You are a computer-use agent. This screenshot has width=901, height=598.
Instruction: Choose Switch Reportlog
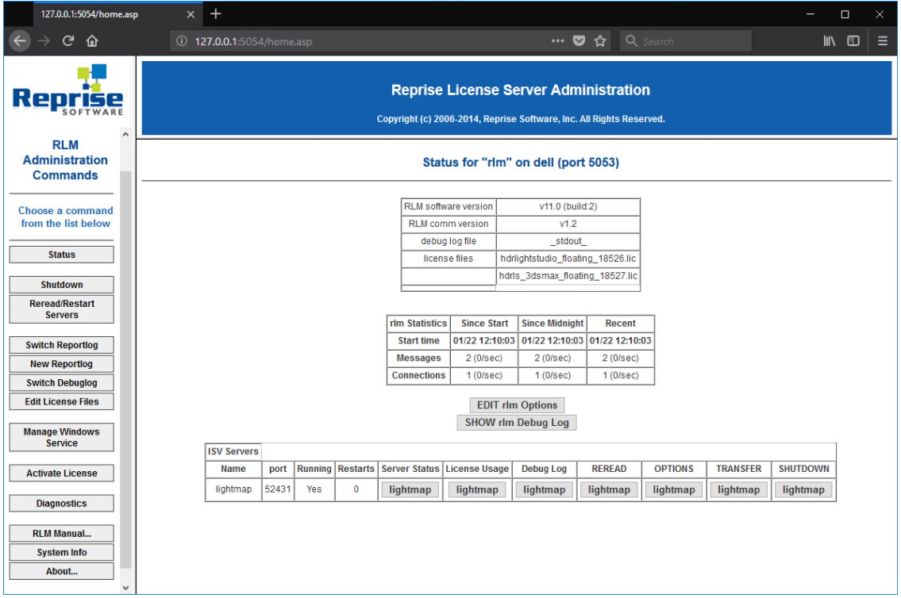point(61,345)
